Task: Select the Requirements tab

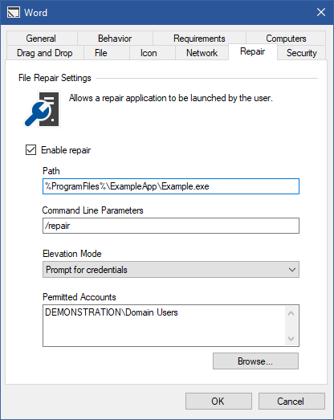Action: (x=199, y=39)
